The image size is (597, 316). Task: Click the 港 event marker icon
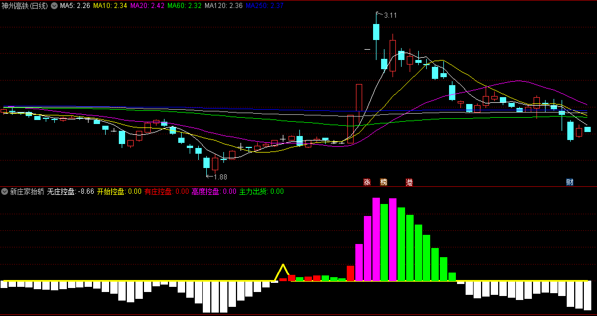[409, 182]
